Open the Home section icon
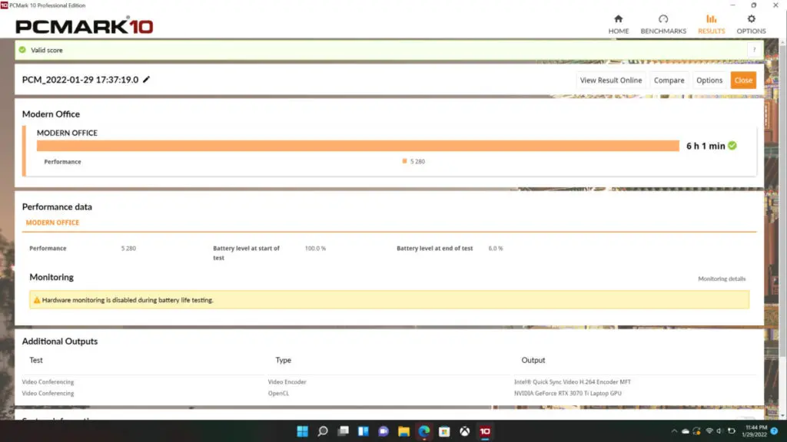 [x=619, y=19]
